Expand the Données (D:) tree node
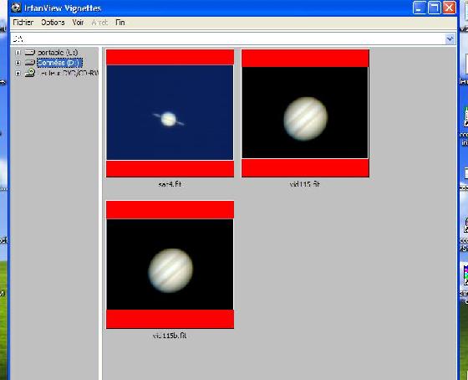This screenshot has width=468, height=380. 18,63
